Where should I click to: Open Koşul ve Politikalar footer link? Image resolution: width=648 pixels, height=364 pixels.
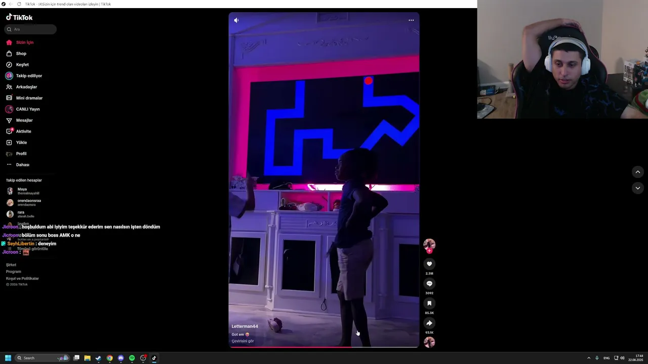[22, 279]
